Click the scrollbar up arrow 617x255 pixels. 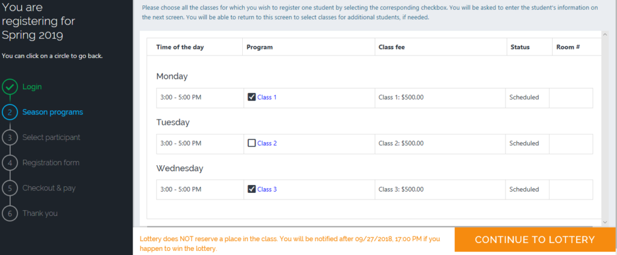coord(605,34)
